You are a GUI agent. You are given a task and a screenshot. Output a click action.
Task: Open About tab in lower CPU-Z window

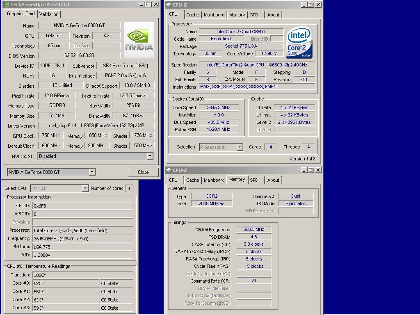tap(273, 180)
